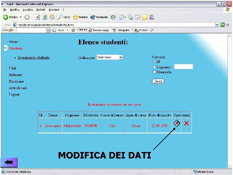This screenshot has height=175, width=233.
Task: Click the Google toolbar news icon
Action: (73, 30)
